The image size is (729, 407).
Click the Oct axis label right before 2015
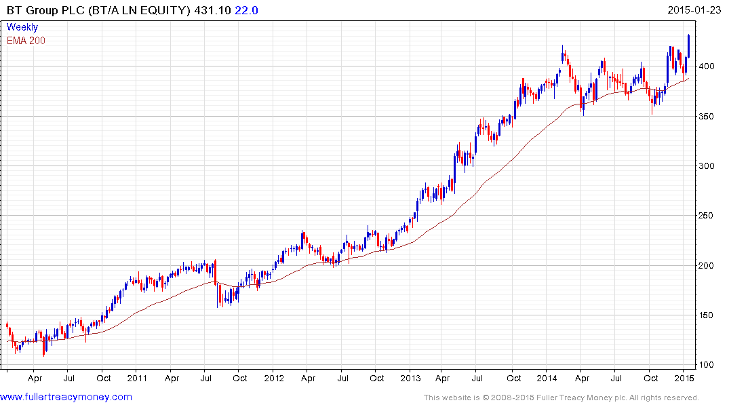650,378
